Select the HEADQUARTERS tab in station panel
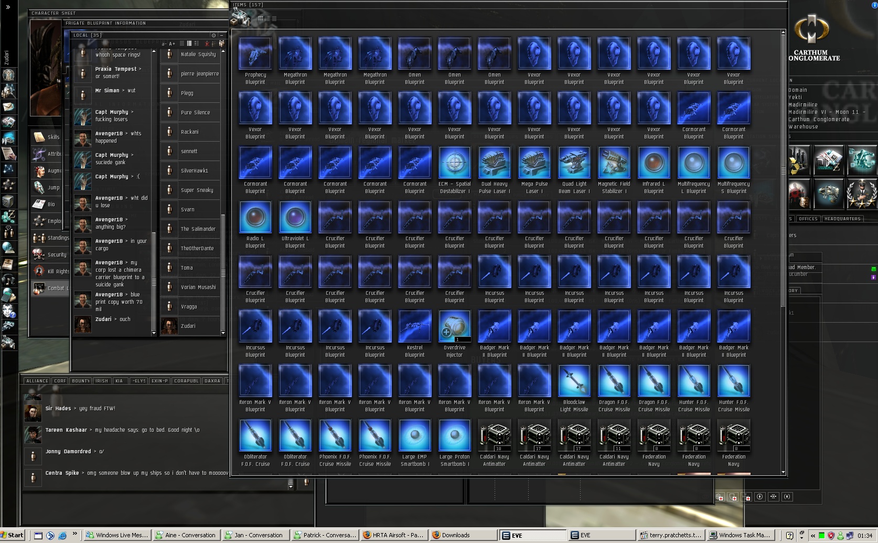This screenshot has height=543, width=878. [x=842, y=219]
